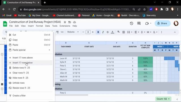The image size is (181, 102).
Task: Click the 40% cell for Steve L
Action: [x=145, y=69]
